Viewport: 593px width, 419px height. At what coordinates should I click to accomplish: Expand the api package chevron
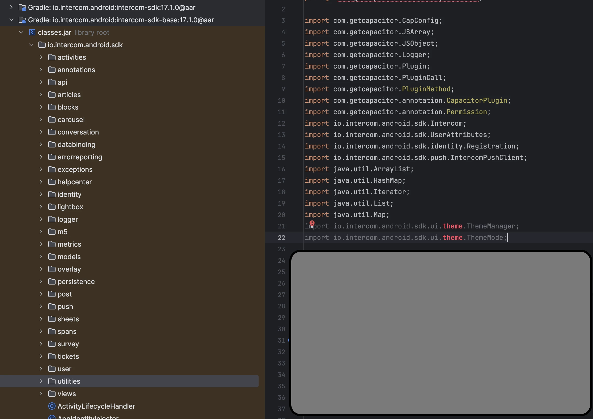coord(41,82)
